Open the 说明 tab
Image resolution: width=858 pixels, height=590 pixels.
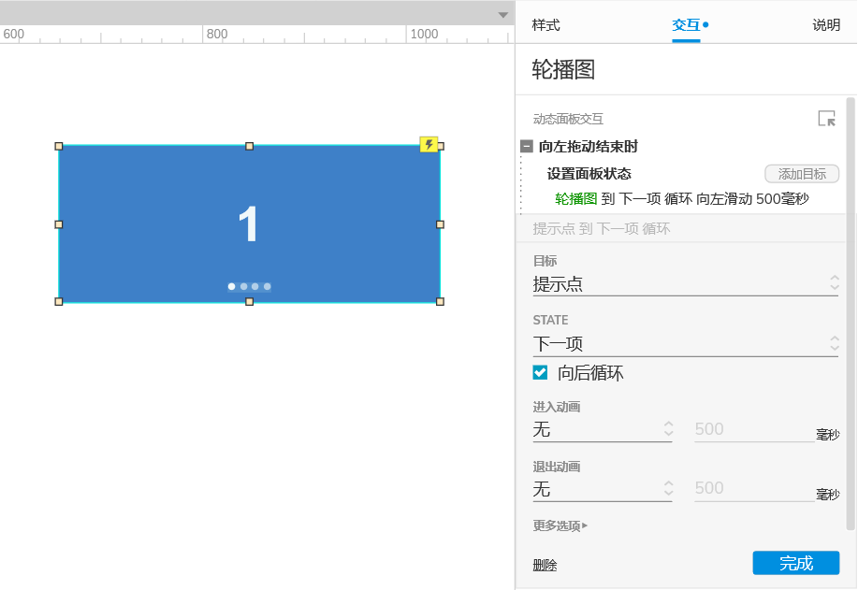click(825, 24)
